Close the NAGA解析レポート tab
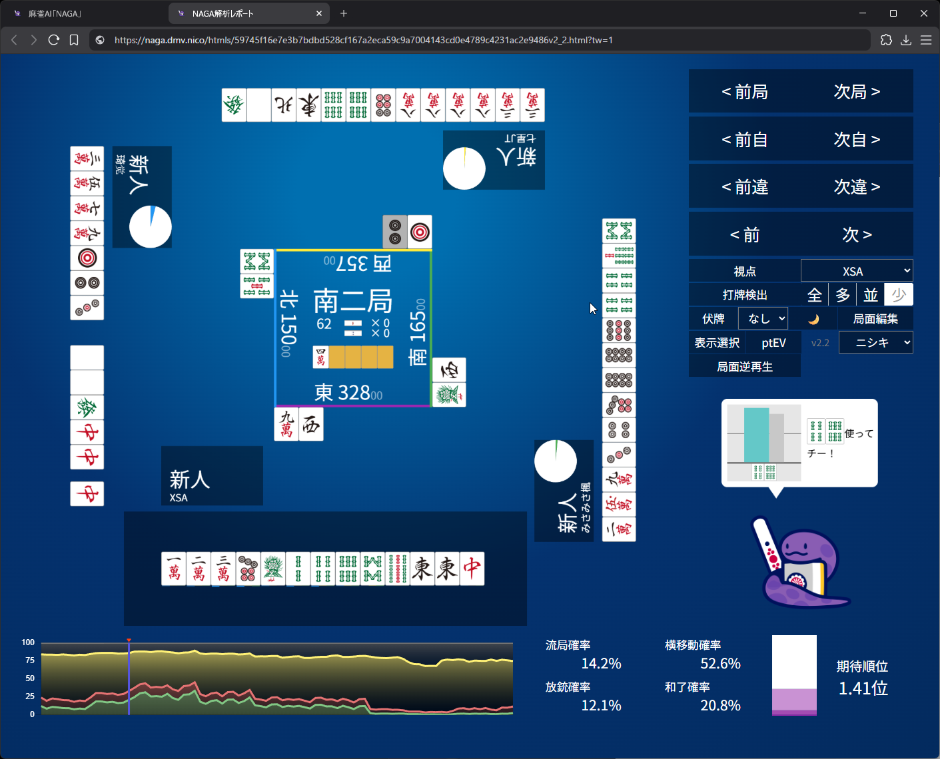 [319, 13]
